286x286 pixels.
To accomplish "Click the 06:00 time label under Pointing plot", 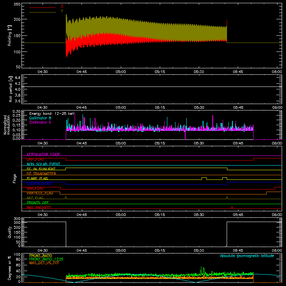I will click(x=277, y=72).
